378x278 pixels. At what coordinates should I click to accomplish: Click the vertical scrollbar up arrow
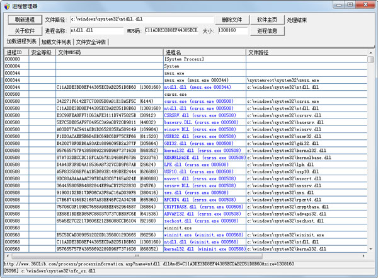[370, 52]
